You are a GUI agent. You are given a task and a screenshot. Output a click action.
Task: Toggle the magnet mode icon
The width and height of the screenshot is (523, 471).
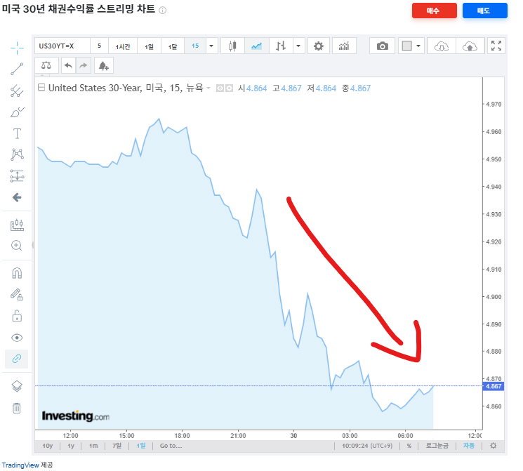point(17,273)
